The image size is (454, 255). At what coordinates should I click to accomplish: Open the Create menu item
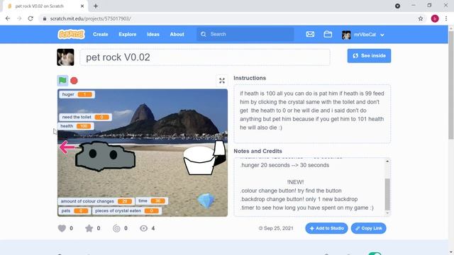101,34
